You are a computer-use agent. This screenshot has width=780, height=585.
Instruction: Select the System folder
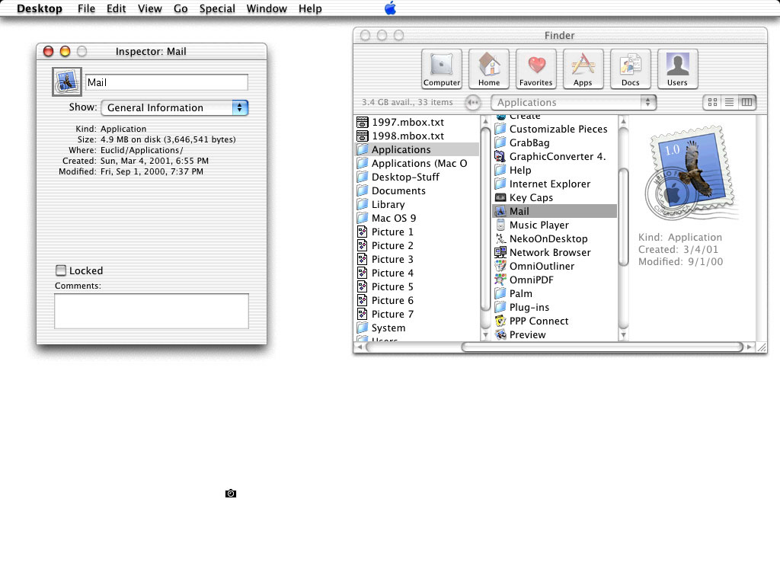[417, 328]
